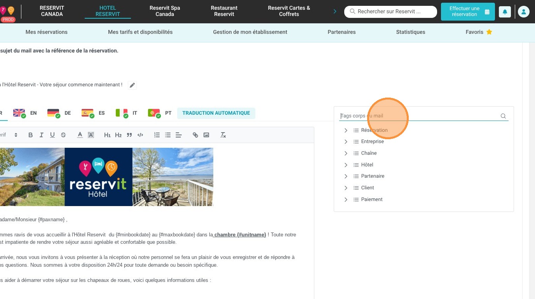Open Mes tarifs et disponibilités menu
Image resolution: width=535 pixels, height=299 pixels.
coord(140,32)
